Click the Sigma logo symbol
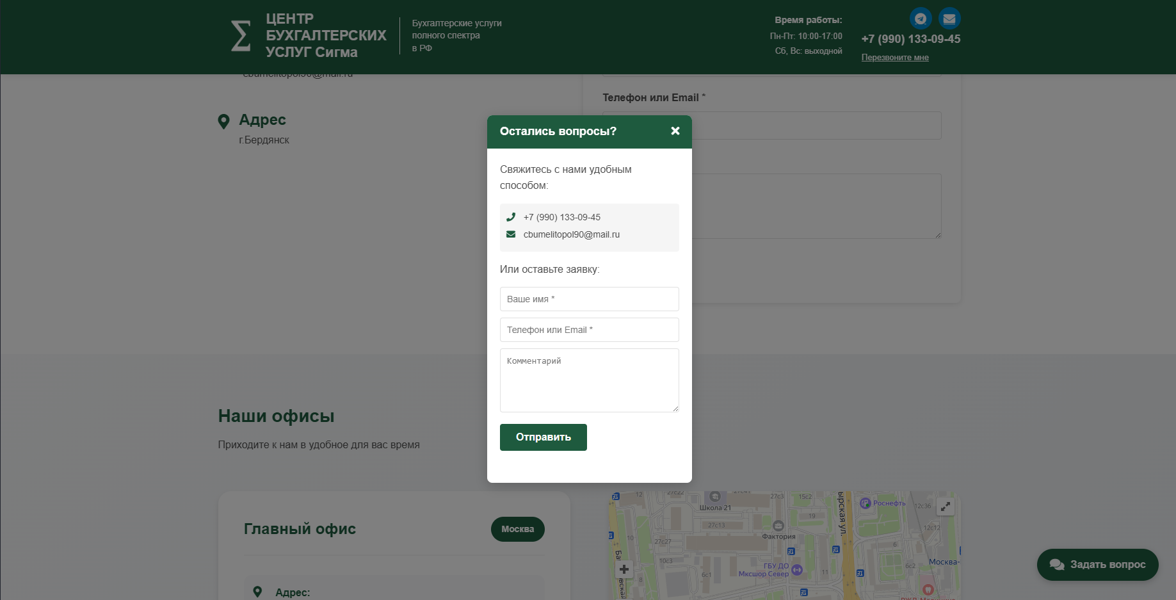This screenshot has width=1176, height=600. 241,36
